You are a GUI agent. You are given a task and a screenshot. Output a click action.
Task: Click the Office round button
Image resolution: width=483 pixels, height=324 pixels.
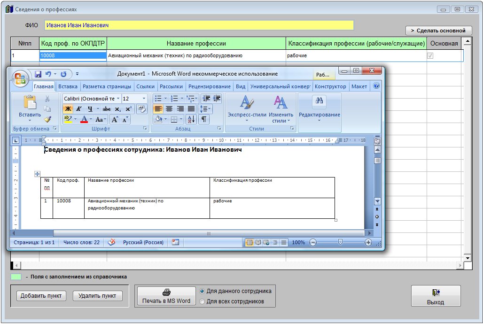tap(20, 78)
